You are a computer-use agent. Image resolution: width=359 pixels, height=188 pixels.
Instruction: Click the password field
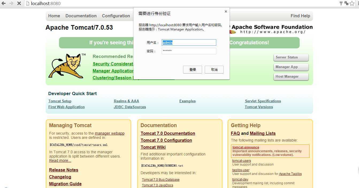pyautogui.click(x=189, y=51)
